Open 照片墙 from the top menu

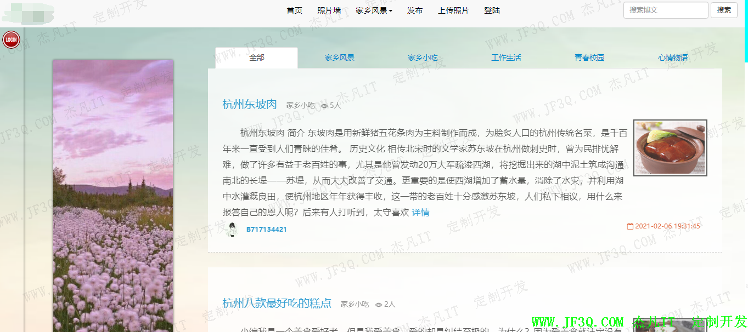click(329, 10)
